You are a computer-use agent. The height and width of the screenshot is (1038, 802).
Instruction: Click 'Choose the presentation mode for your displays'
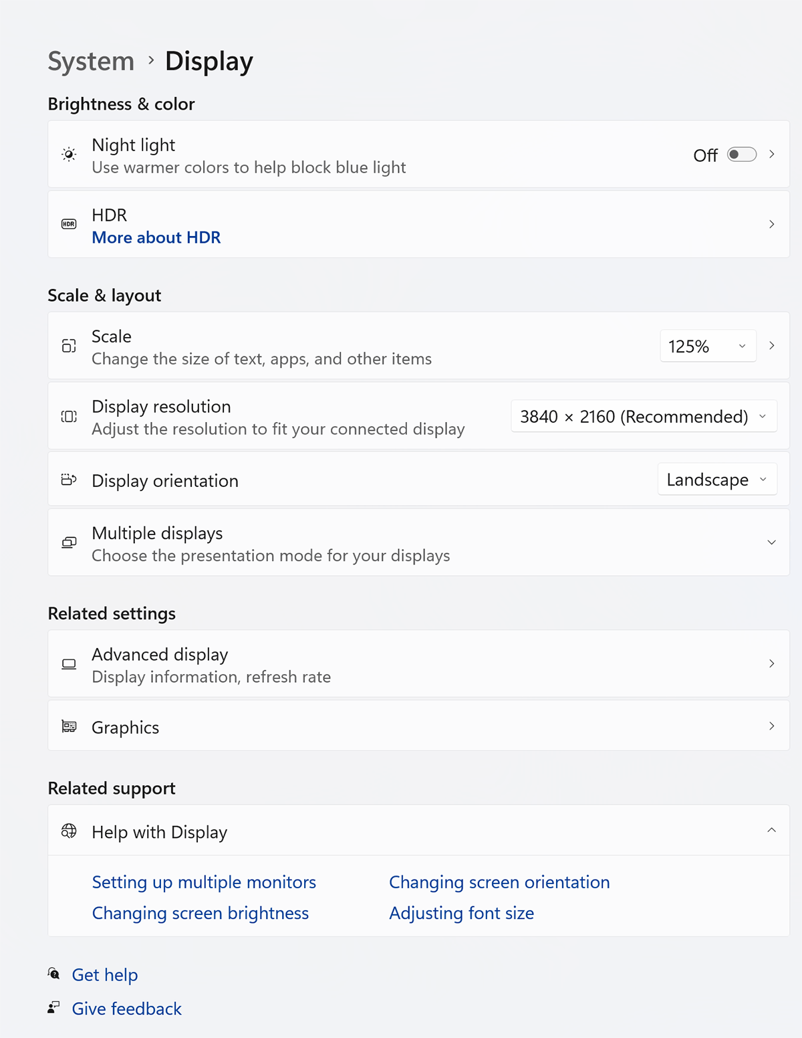click(271, 556)
